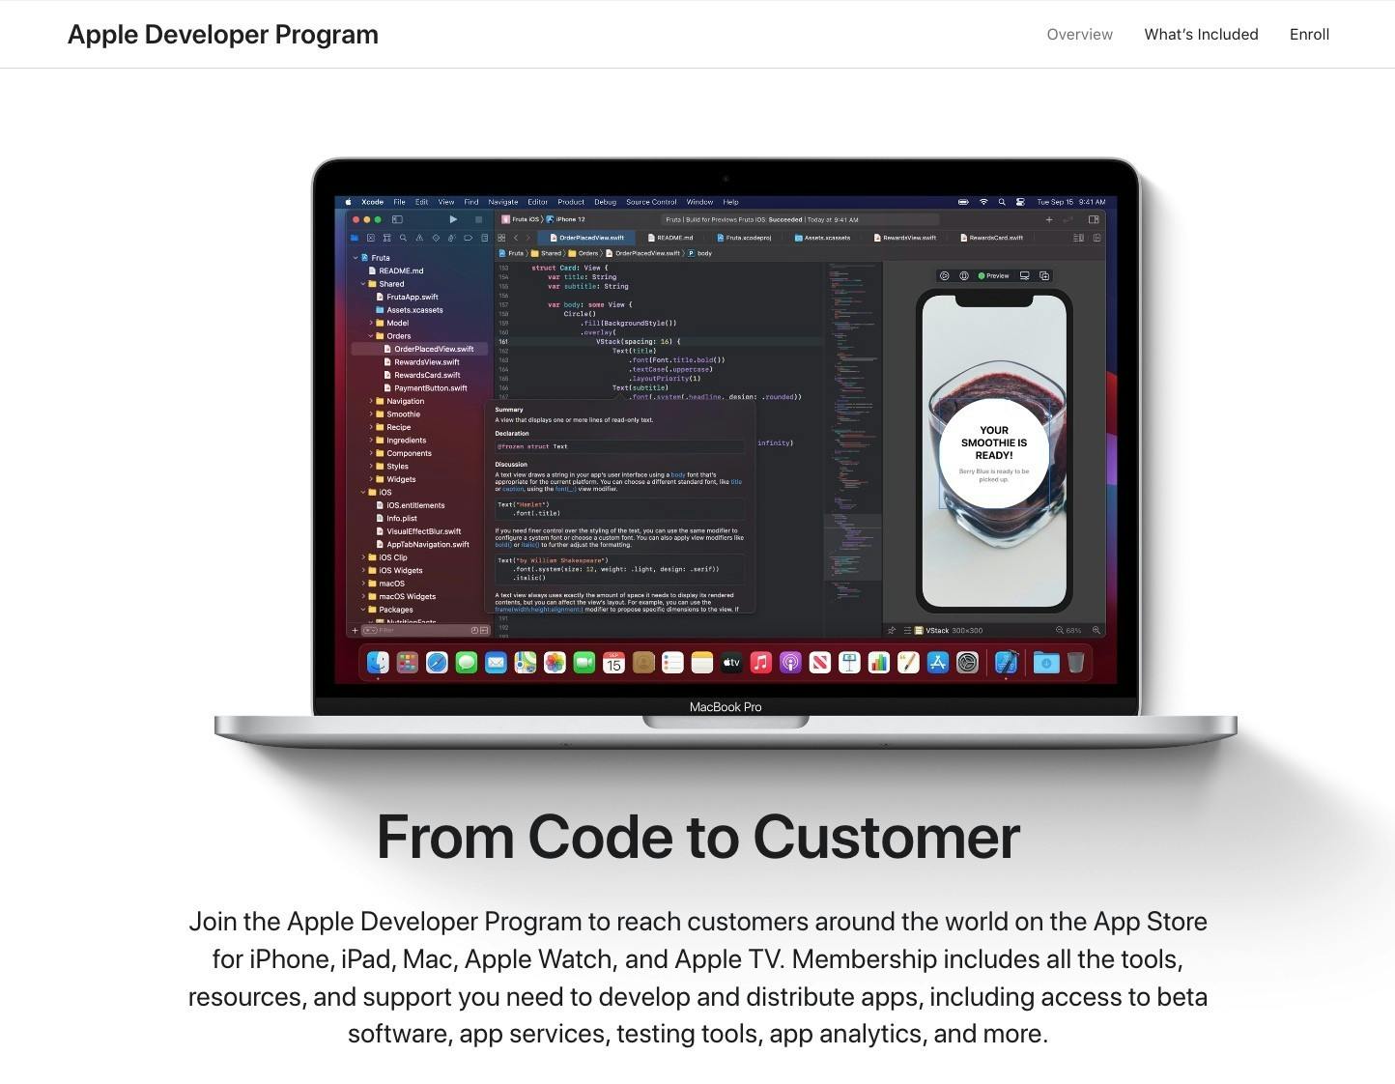Viewport: 1395px width, 1084px height.
Task: Open Photos from the Dock
Action: tap(555, 662)
